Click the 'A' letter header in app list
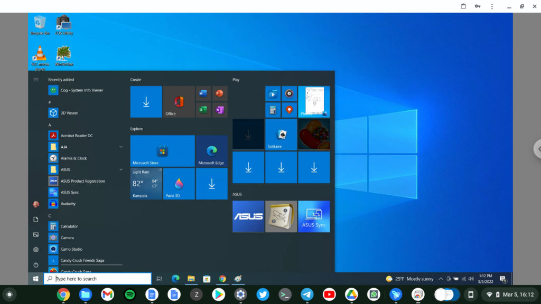541x304 pixels. click(50, 125)
